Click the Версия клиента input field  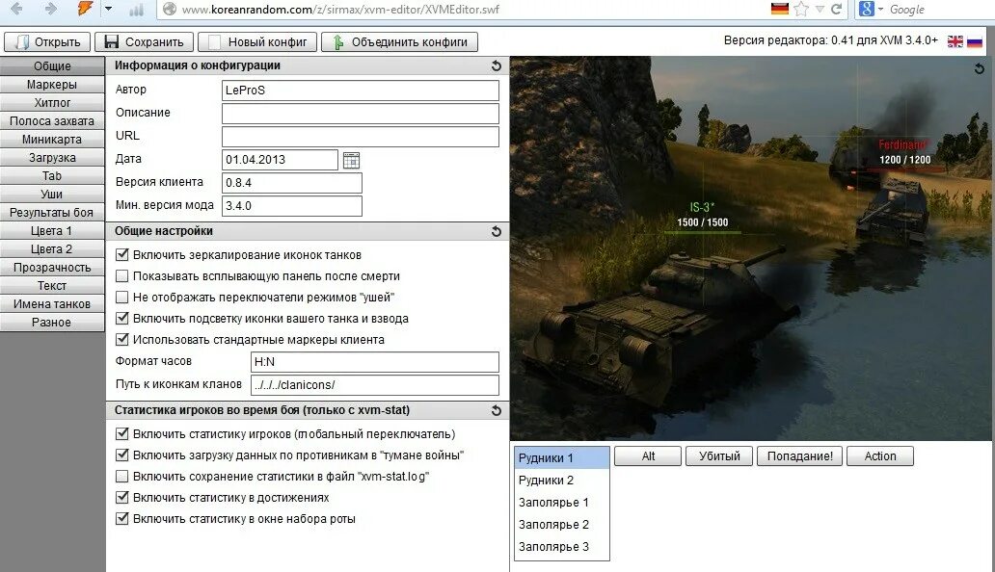[x=292, y=183]
